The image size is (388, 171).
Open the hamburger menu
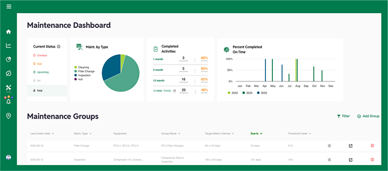pos(9,7)
